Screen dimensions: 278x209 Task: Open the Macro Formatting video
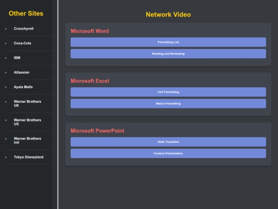168,104
